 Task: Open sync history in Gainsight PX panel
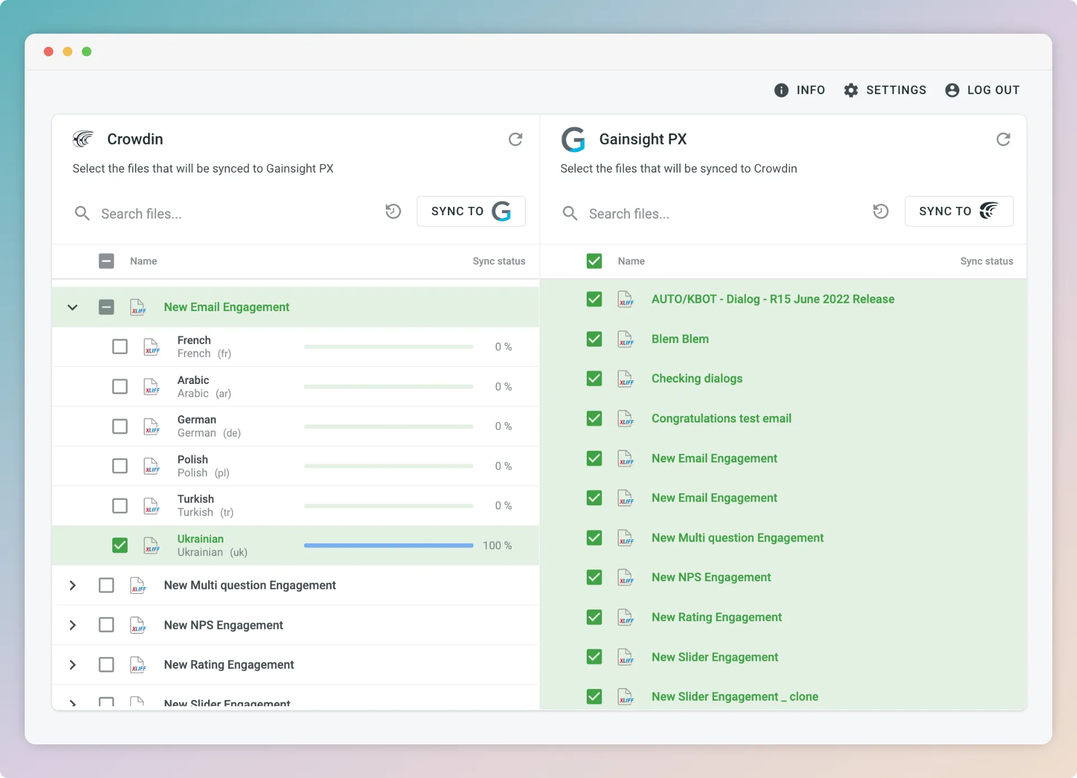pos(881,211)
